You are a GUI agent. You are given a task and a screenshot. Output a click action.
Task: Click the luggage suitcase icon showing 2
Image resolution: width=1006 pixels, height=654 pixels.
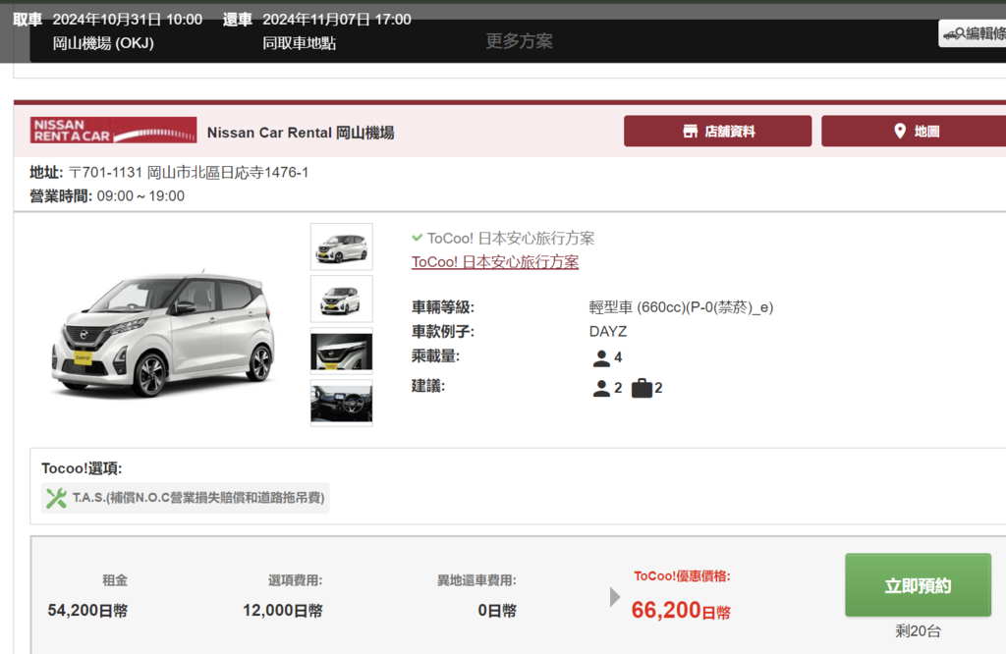(642, 388)
